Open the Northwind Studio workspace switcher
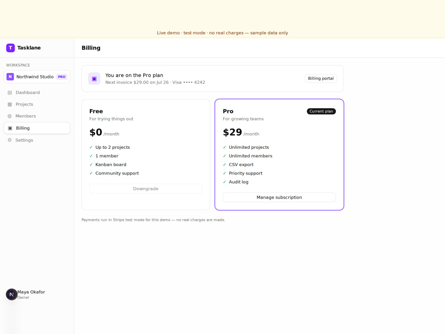Screen dimensions: 445x334 click(x=37, y=77)
